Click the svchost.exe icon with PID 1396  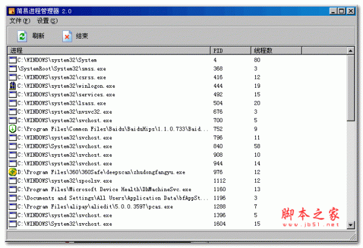[x=13, y=215]
